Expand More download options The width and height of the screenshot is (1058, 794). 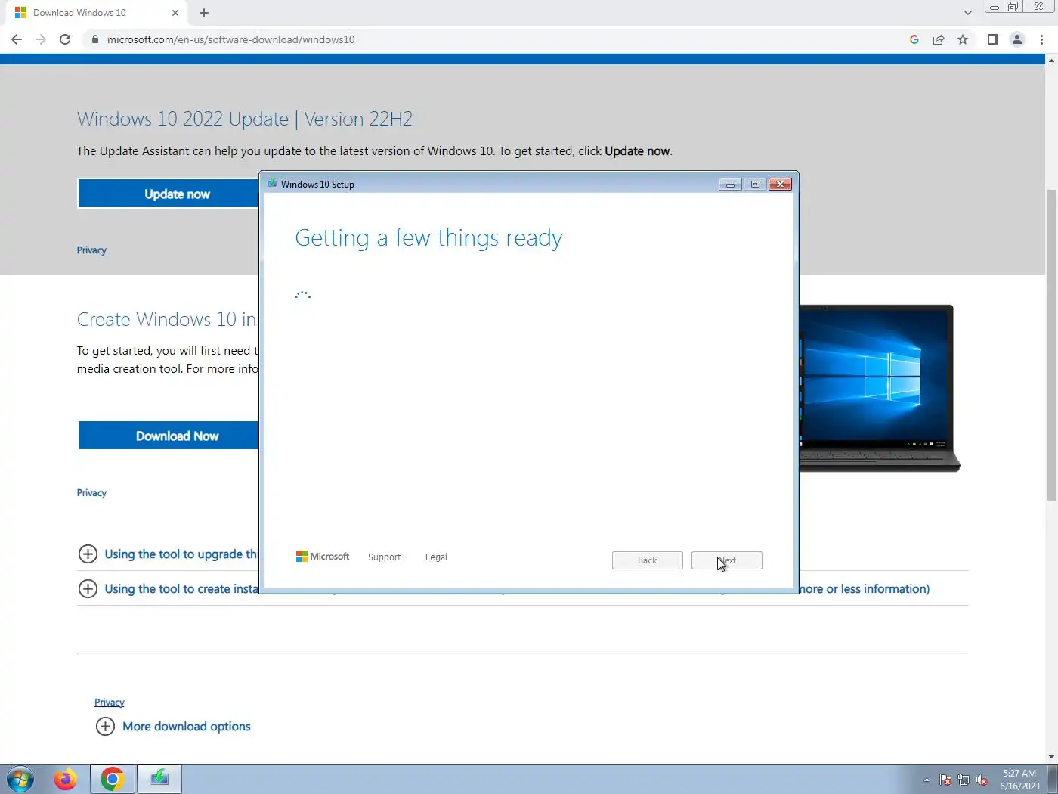[x=173, y=727]
